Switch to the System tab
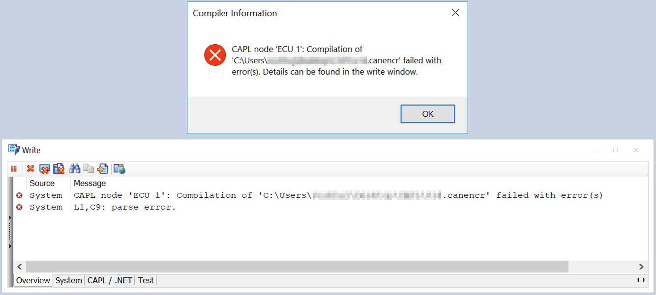 (69, 280)
